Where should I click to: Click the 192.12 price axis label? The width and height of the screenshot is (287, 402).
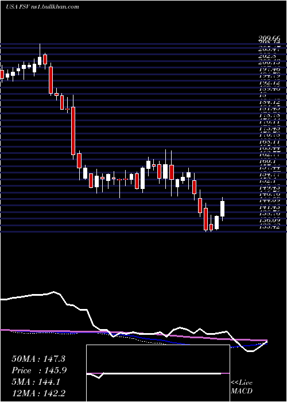[269, 83]
